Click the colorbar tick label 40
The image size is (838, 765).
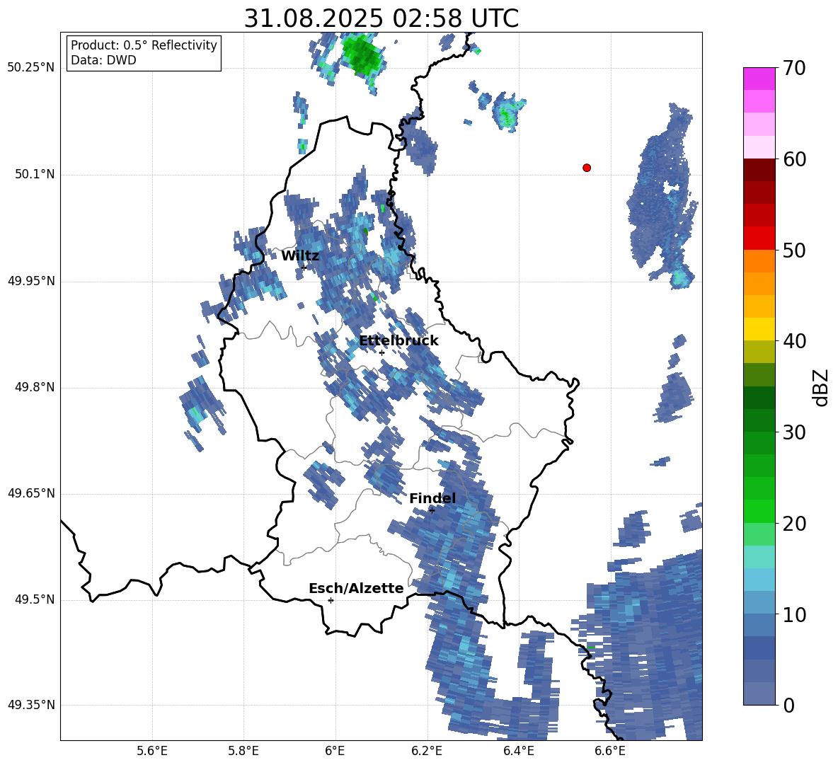click(794, 341)
